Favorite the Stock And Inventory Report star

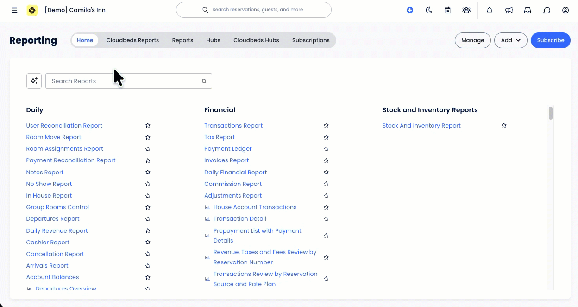click(x=504, y=126)
